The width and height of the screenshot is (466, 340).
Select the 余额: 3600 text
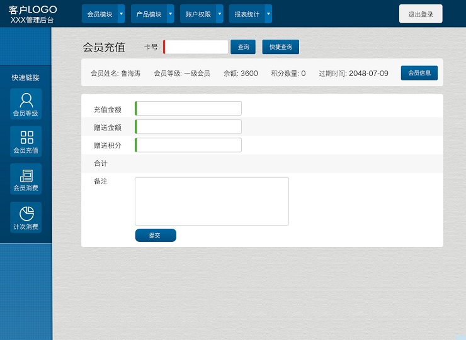click(241, 74)
